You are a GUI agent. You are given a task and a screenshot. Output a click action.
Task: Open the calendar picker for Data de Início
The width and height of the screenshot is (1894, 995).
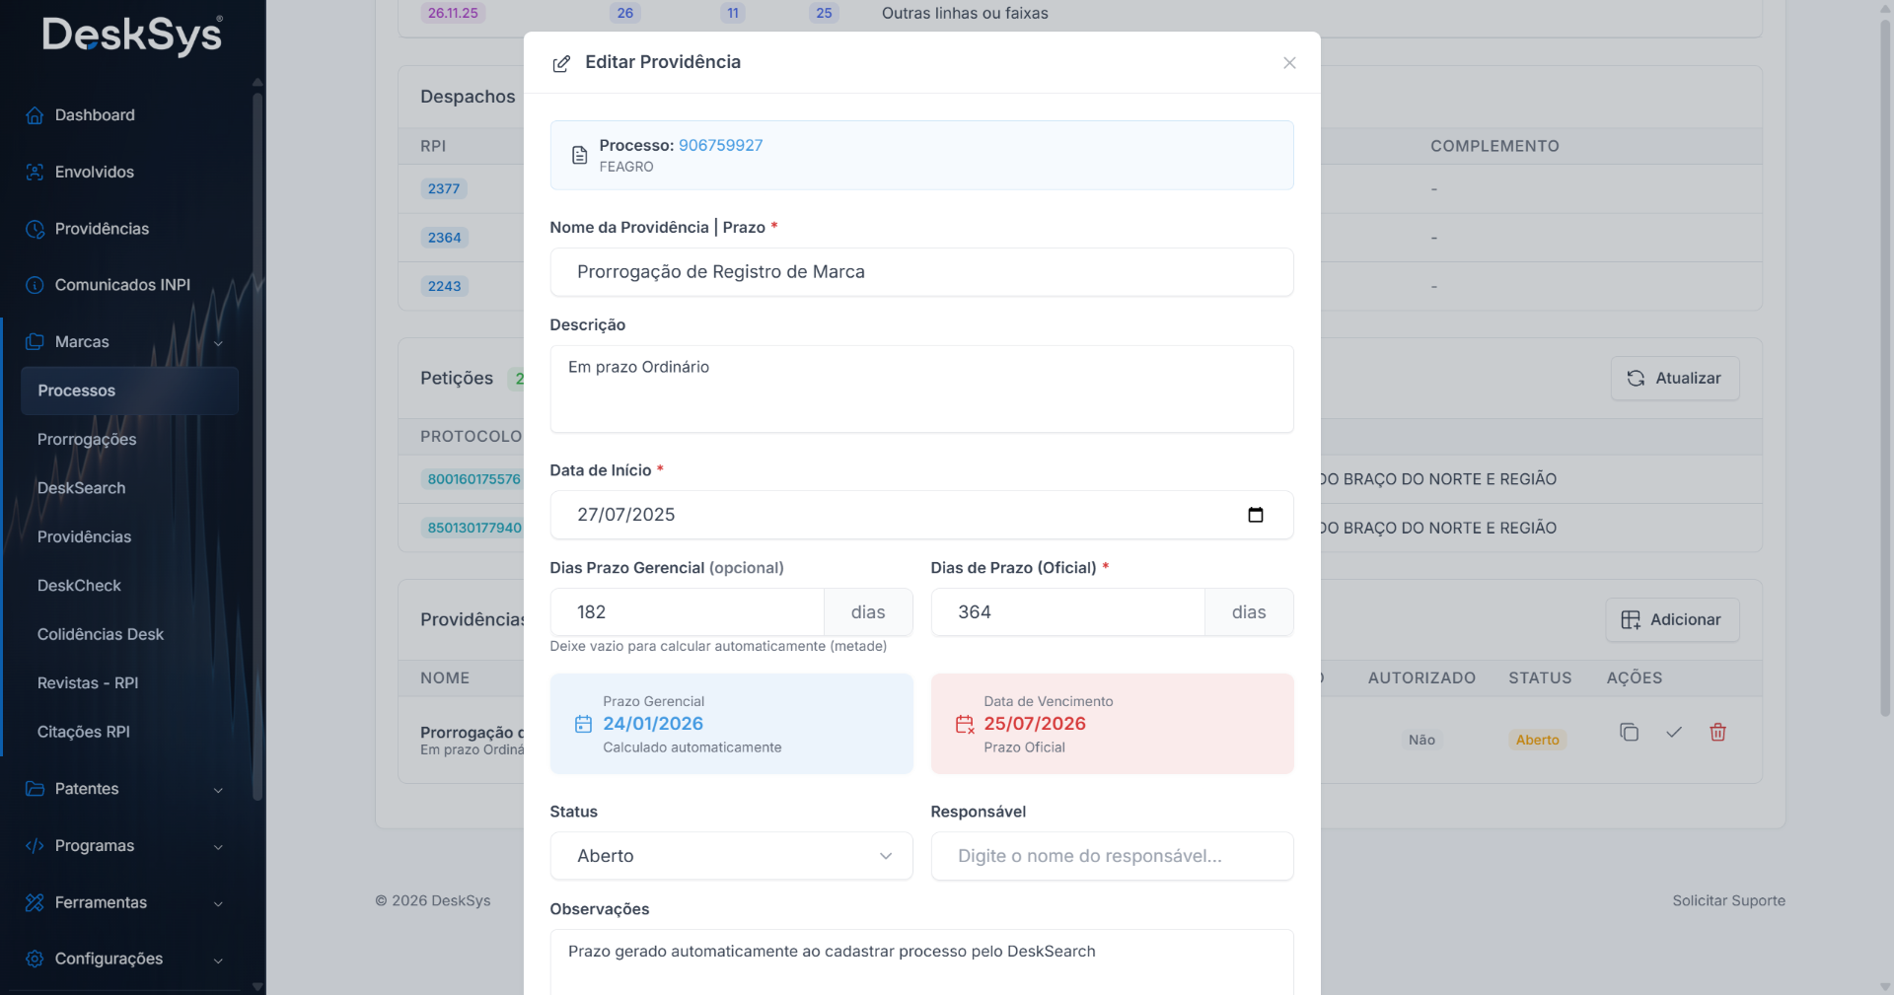[1256, 515]
